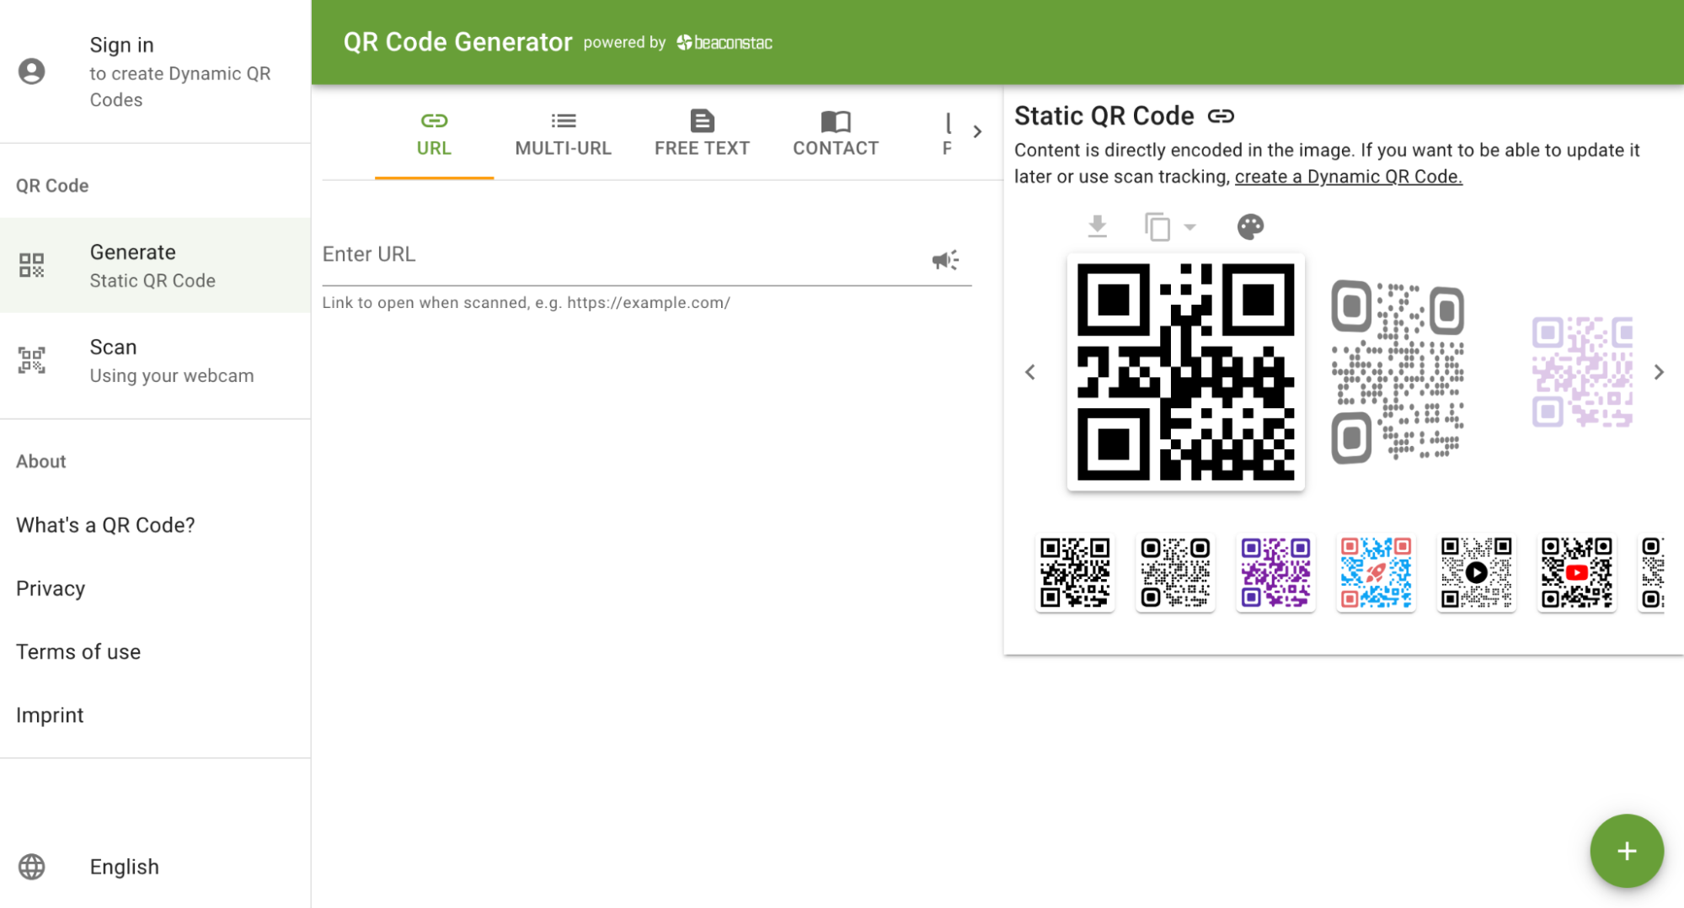
Task: Click the Scan QR scanner icon
Action: (32, 360)
